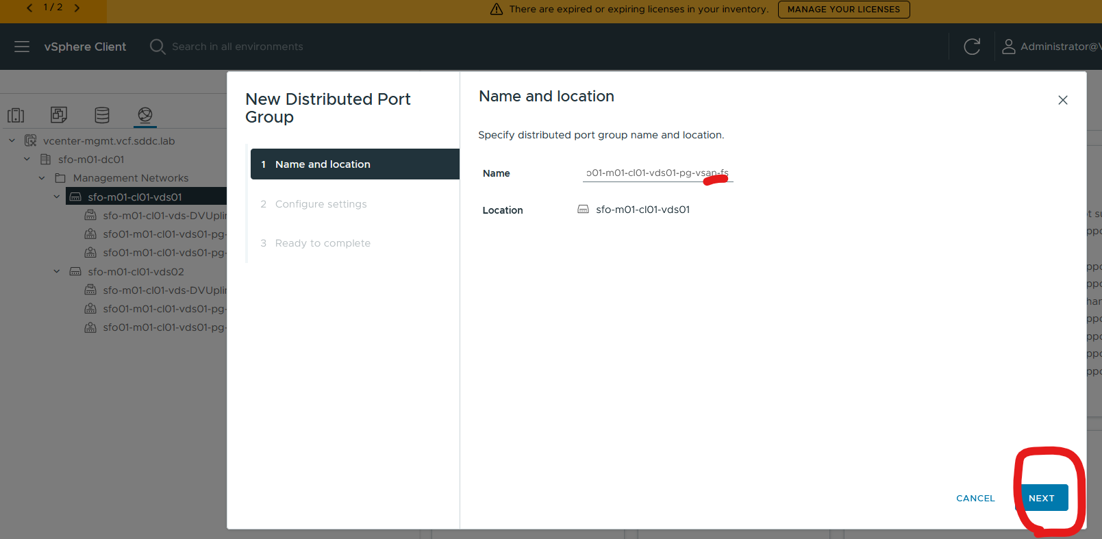Image resolution: width=1102 pixels, height=539 pixels.
Task: Open the Storage inventory tab
Action: click(x=102, y=115)
